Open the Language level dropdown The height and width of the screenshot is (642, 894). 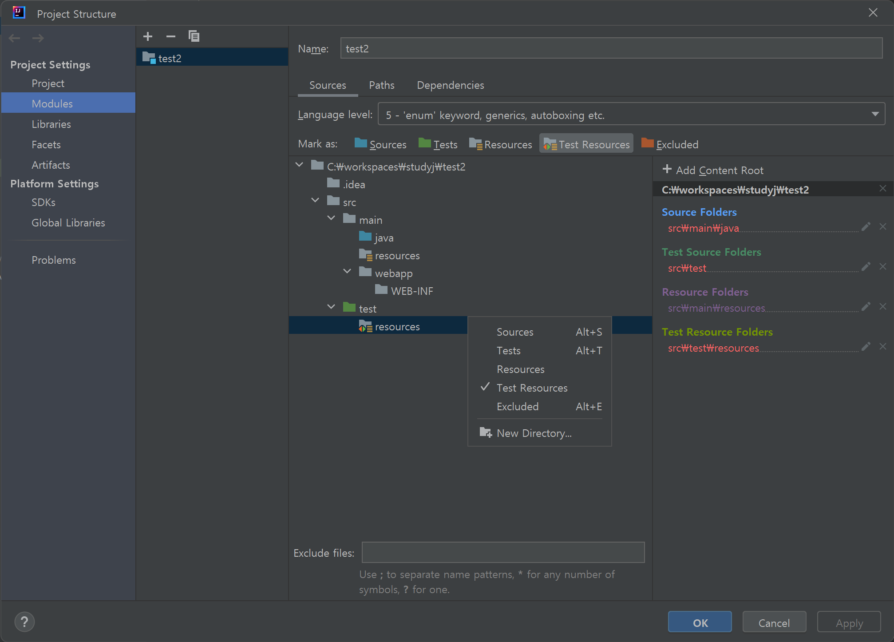[x=631, y=115]
